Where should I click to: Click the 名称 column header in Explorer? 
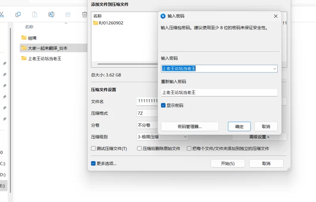point(29,27)
